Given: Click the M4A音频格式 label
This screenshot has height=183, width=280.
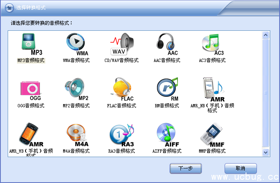Looking at the screenshot, I should (76, 151).
